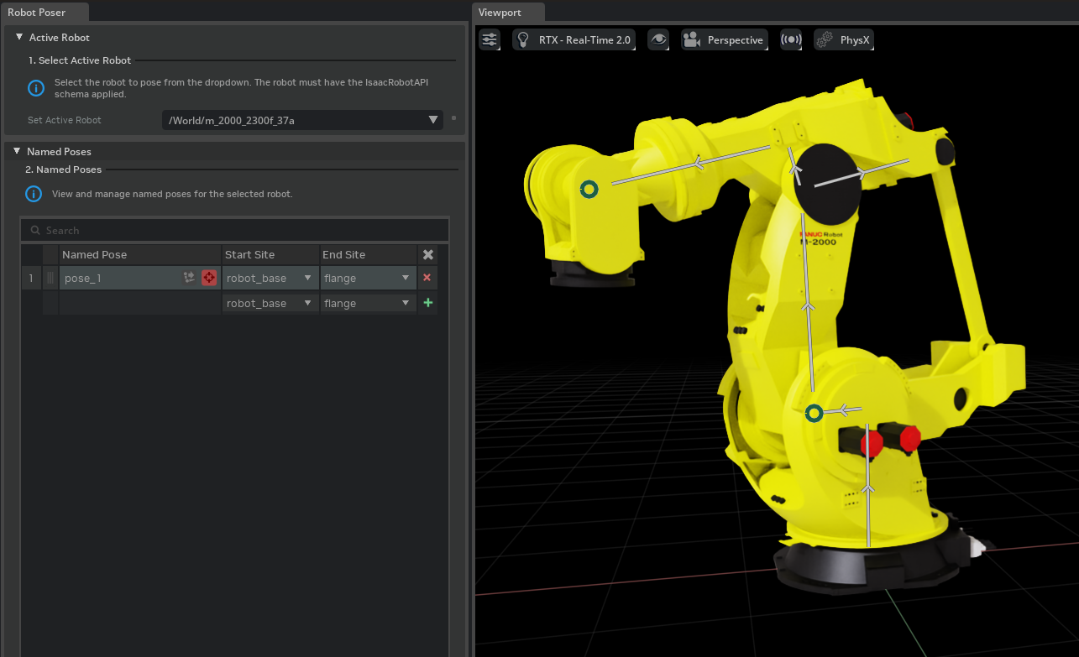This screenshot has height=657, width=1079.
Task: Click the streaming broadcast icon in viewport
Action: point(790,39)
